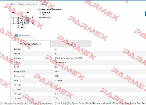The image size is (146, 105).
Task: Go to Home breadcrumb
Action: [13, 4]
